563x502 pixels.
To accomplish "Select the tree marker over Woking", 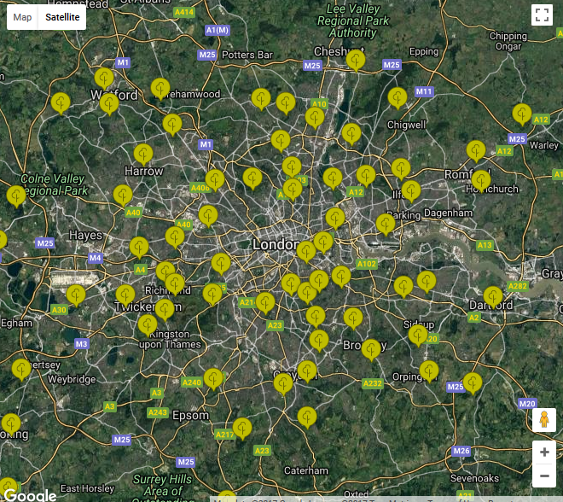I will click(11, 424).
